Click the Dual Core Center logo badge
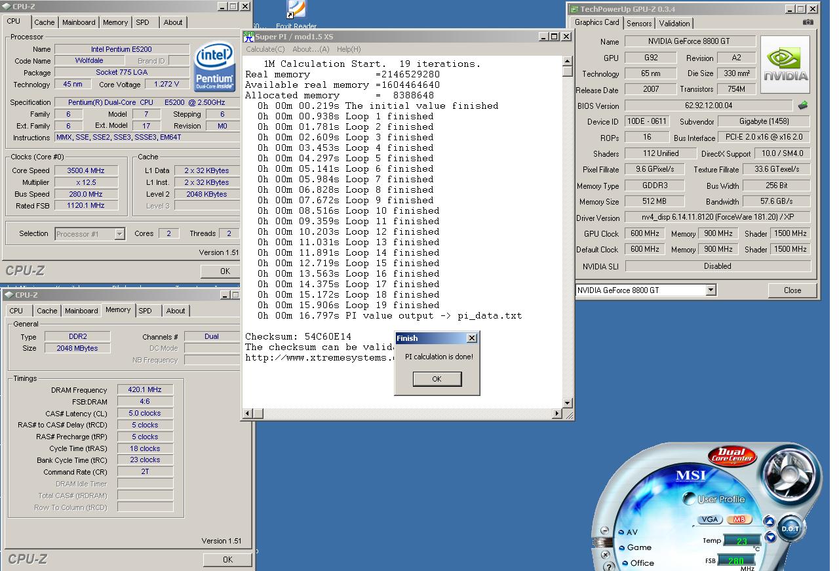This screenshot has width=839, height=571. [x=732, y=456]
